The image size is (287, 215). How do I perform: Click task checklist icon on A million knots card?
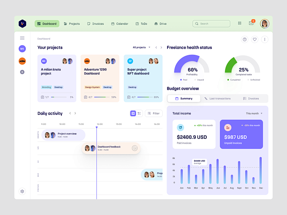click(x=42, y=97)
